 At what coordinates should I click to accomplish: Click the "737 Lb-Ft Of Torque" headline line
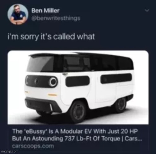pos(77,139)
